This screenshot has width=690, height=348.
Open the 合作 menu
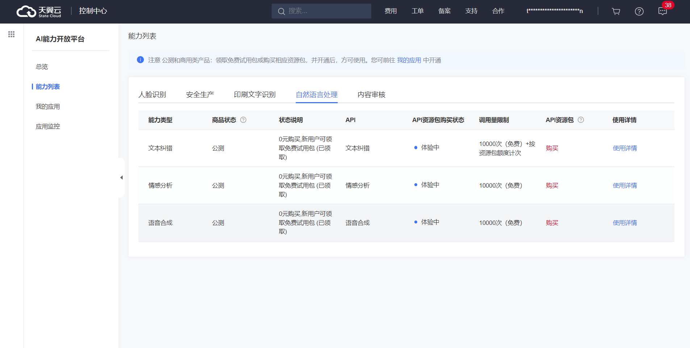(498, 11)
